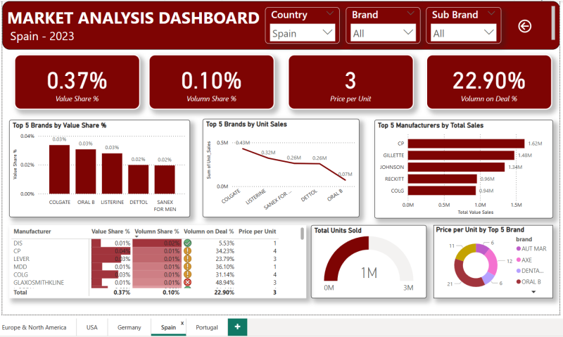Select the RECKITT bar in manufacturers chart
The width and height of the screenshot is (563, 337).
point(443,179)
